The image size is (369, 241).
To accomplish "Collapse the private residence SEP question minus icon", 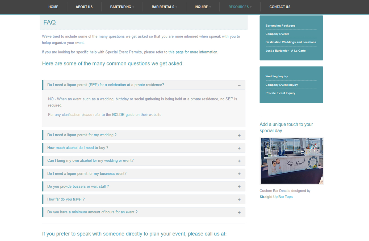I will pos(239,85).
